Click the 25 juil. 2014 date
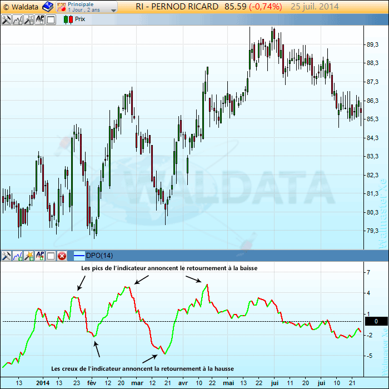This screenshot has width=389, height=389. [315, 7]
